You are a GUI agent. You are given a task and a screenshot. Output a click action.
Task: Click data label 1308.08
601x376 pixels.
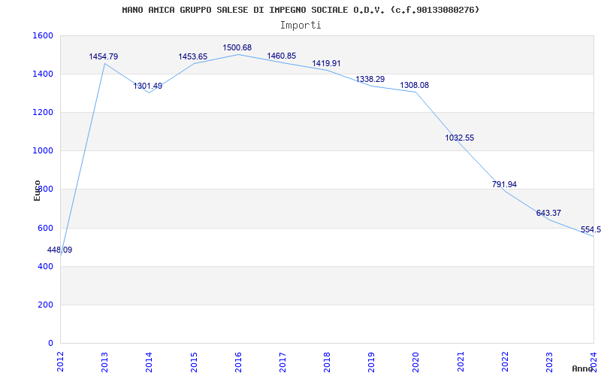(415, 86)
